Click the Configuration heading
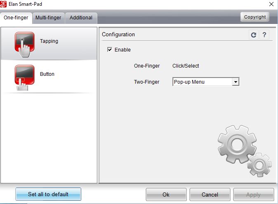Viewport: 278px width, 204px height. click(x=118, y=34)
